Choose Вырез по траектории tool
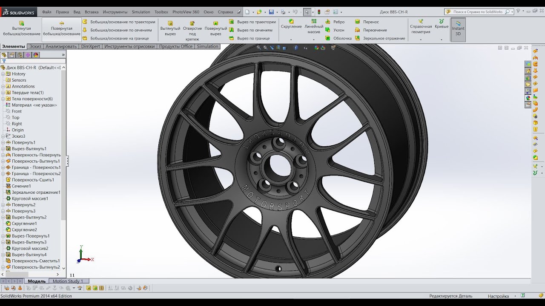This screenshot has height=306, width=545. tap(252, 22)
